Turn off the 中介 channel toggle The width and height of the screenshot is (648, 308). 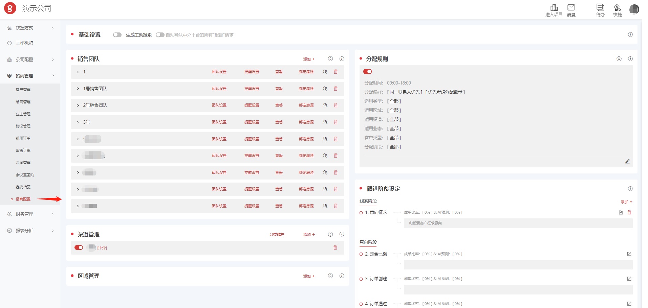[x=79, y=247]
